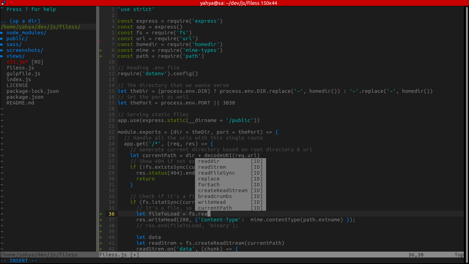Open package-lock.json in tree
The height and width of the screenshot is (264, 469).
click(x=33, y=91)
